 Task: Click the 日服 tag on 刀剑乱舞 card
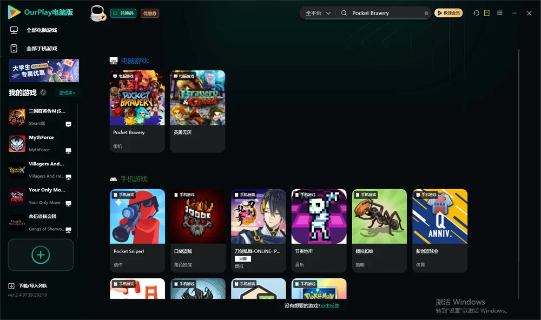click(243, 258)
